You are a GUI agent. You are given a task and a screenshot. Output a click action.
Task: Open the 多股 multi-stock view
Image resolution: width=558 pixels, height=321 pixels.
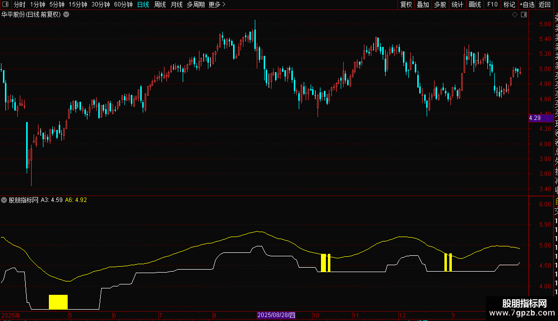440,4
